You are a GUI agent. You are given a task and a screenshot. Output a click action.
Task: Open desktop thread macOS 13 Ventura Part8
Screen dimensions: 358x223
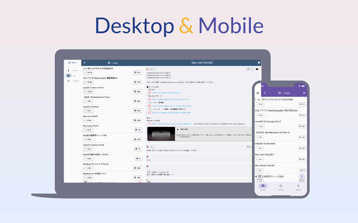[x=93, y=145]
